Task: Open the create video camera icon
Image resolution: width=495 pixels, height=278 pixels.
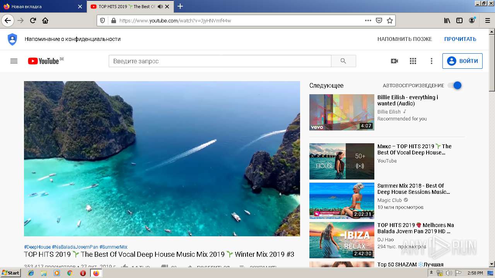Action: click(394, 61)
